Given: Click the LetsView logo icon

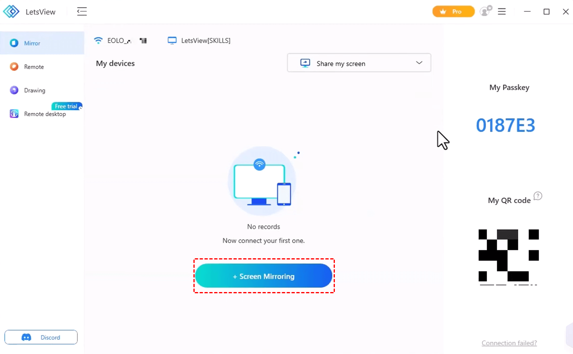Looking at the screenshot, I should pyautogui.click(x=11, y=12).
